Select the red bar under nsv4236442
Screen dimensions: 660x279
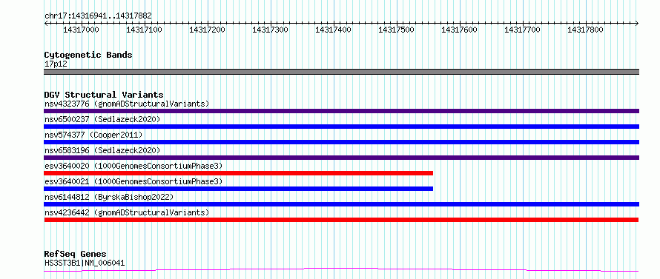tap(341, 220)
